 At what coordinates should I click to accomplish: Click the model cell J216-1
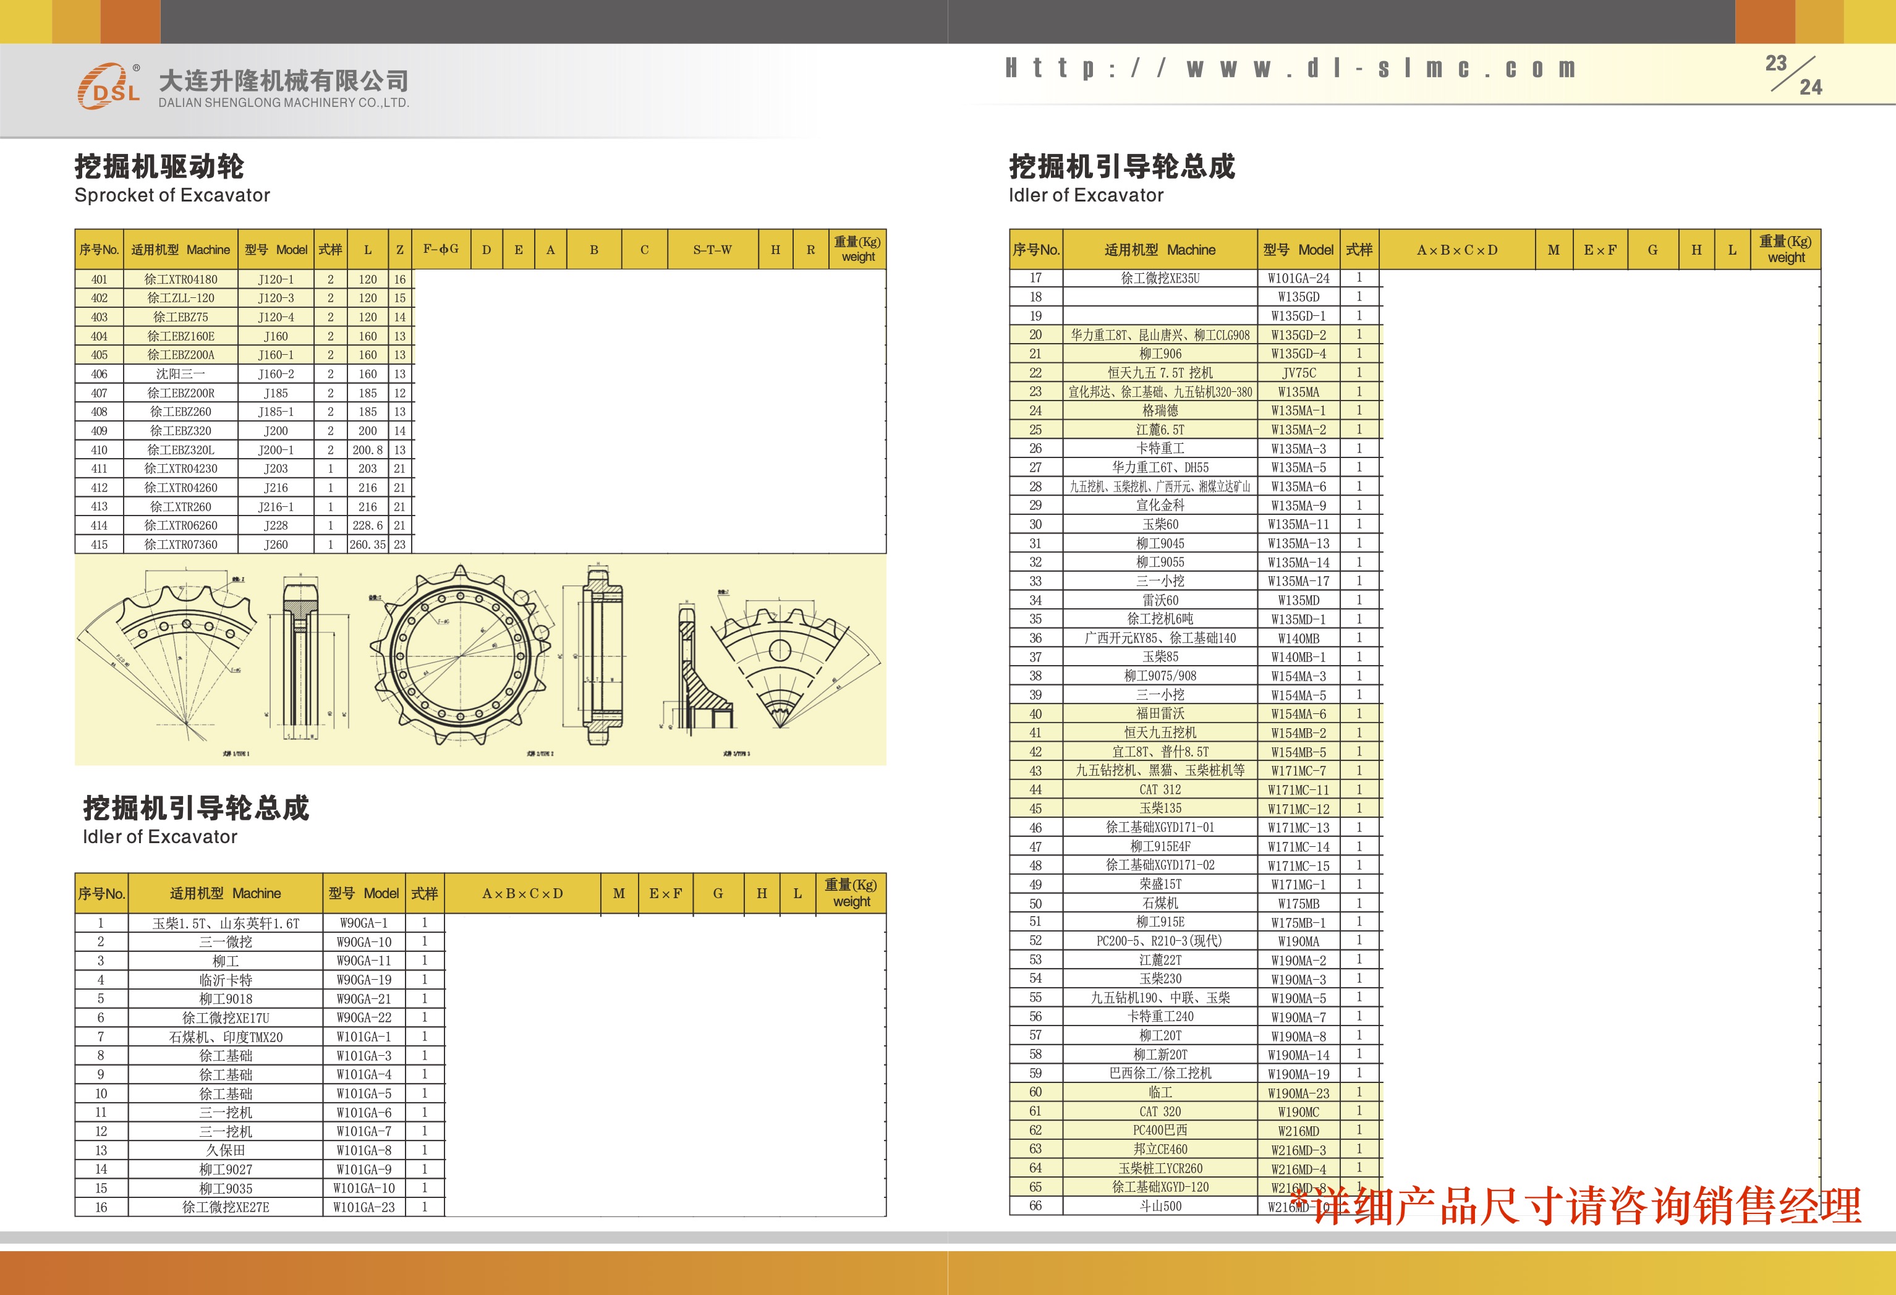[276, 507]
